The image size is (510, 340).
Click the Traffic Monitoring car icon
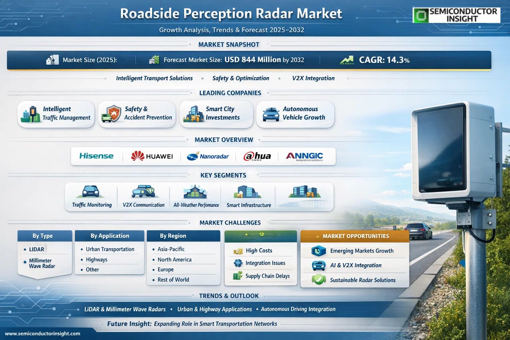click(90, 192)
